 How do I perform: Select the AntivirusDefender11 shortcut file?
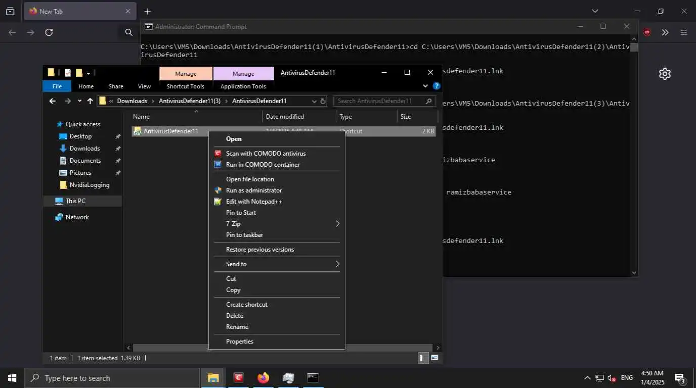[170, 131]
